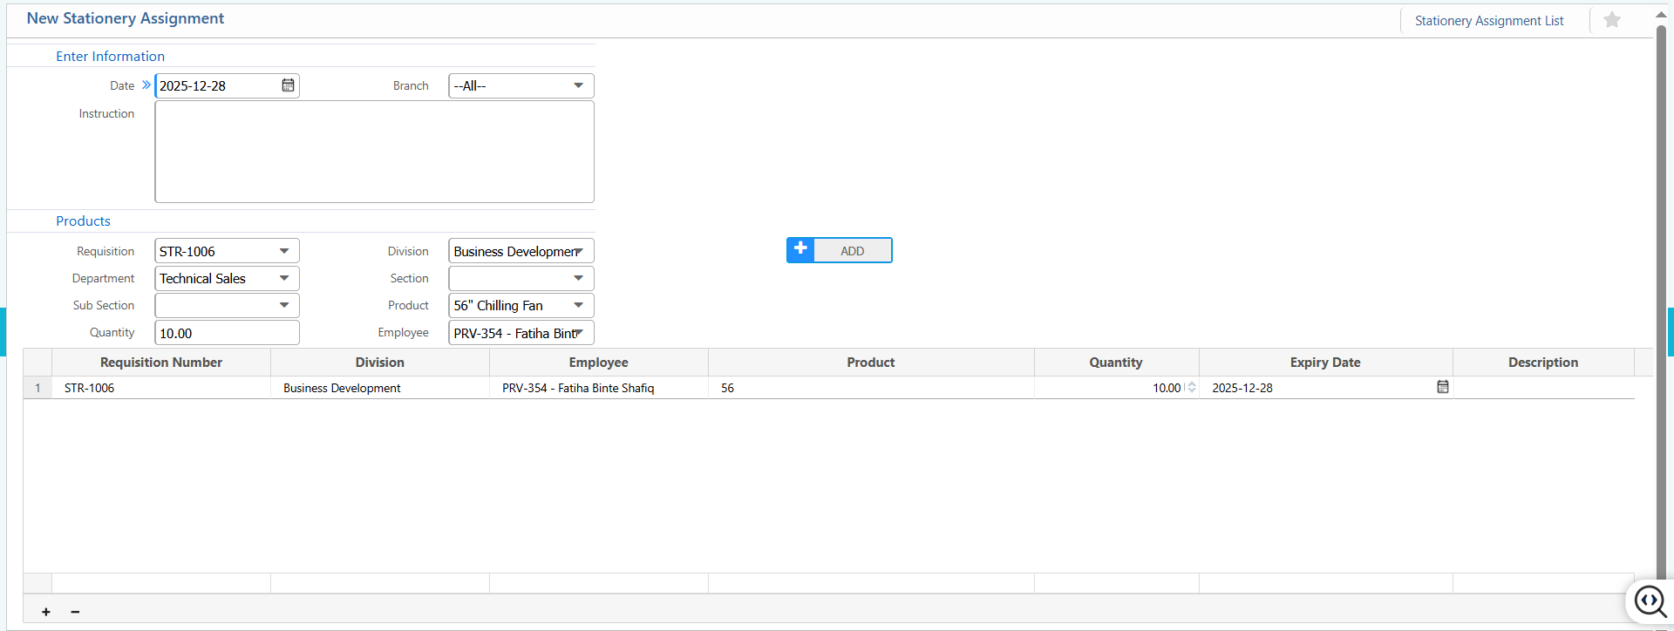
Task: Click the Quantity input field
Action: [x=227, y=333]
